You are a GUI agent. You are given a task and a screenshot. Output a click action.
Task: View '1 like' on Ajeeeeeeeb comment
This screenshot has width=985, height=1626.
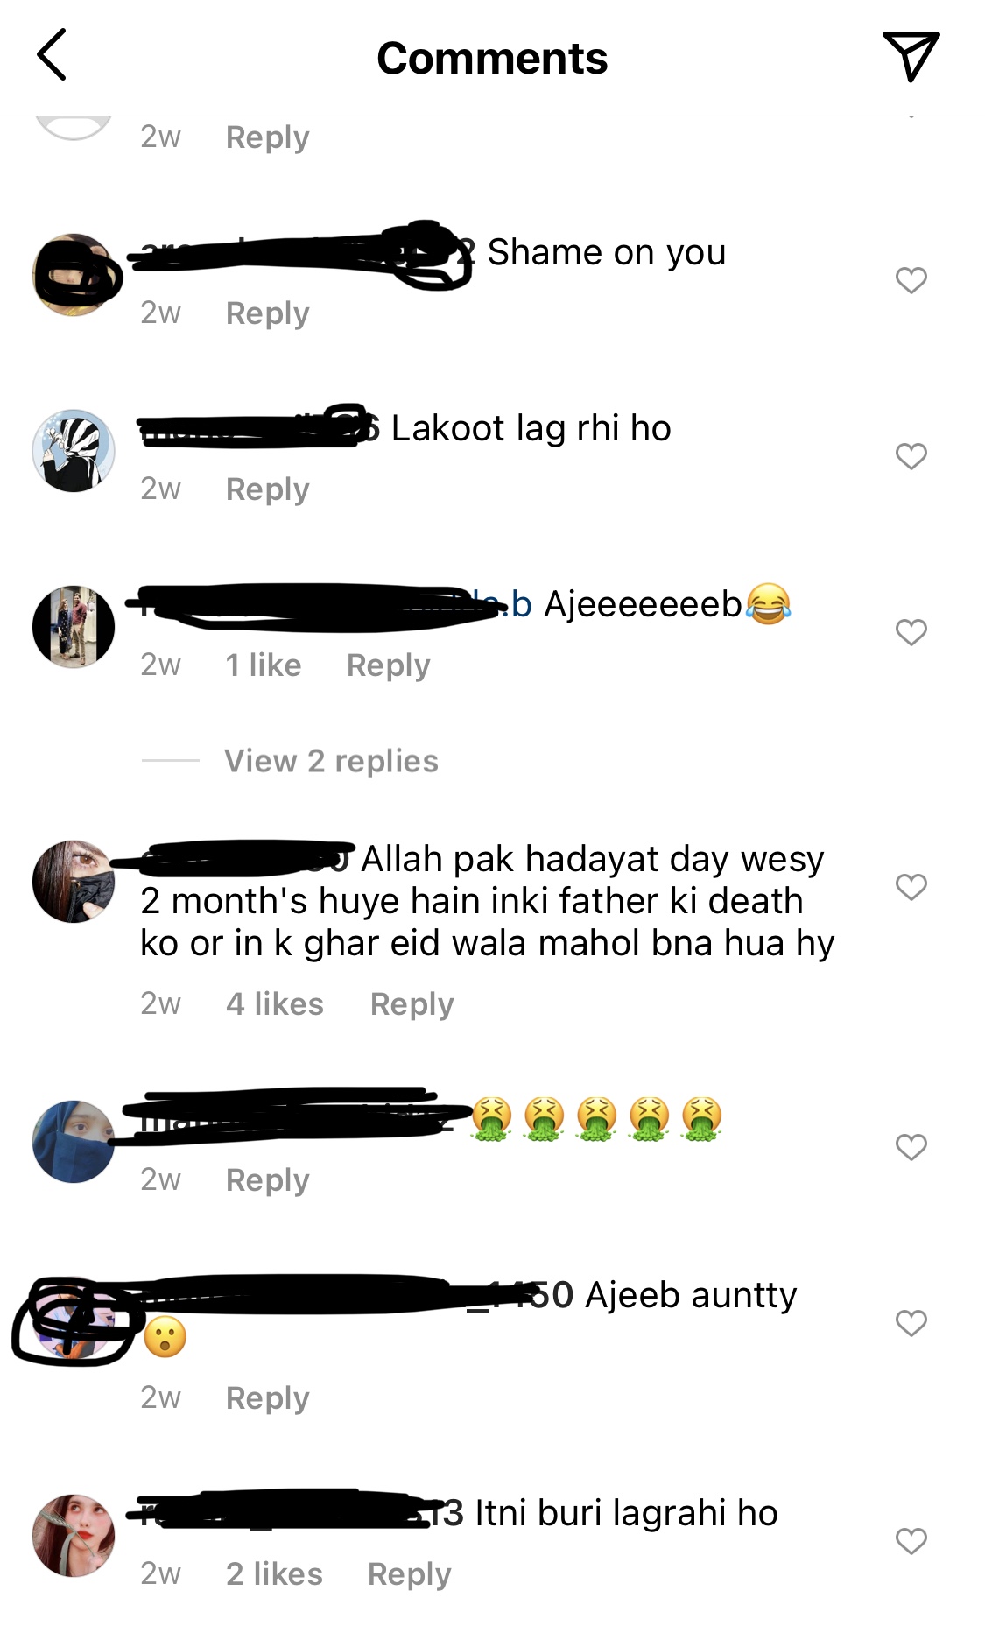click(264, 665)
